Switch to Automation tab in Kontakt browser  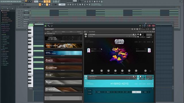(79, 32)
